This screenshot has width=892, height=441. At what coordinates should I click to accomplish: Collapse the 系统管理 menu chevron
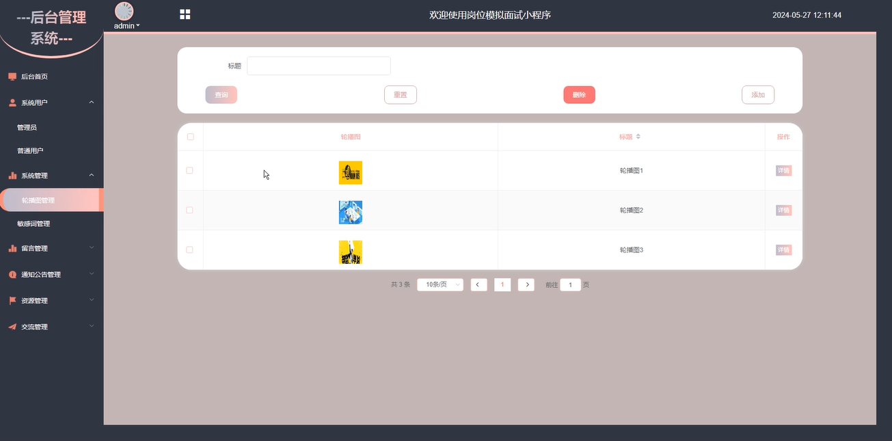click(x=92, y=176)
